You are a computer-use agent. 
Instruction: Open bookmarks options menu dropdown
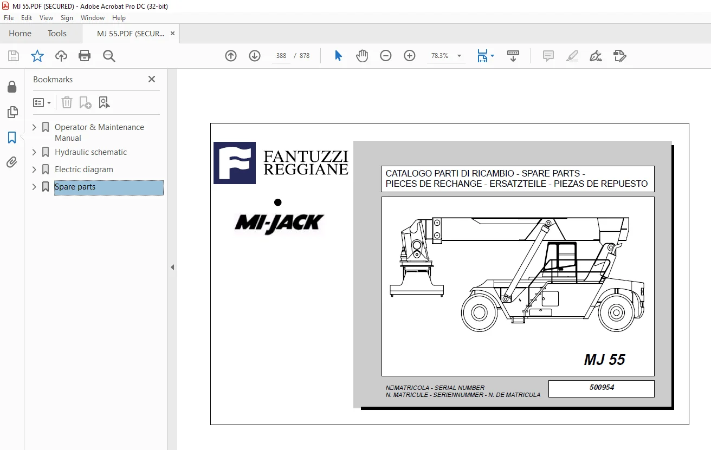pyautogui.click(x=42, y=102)
